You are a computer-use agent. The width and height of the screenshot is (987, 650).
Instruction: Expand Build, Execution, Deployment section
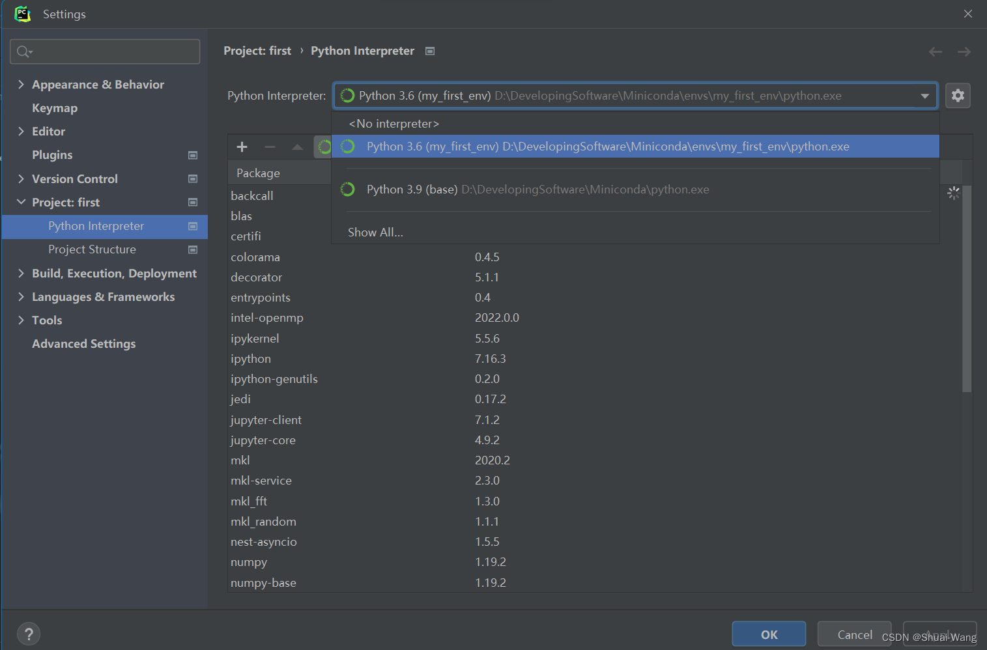click(21, 273)
